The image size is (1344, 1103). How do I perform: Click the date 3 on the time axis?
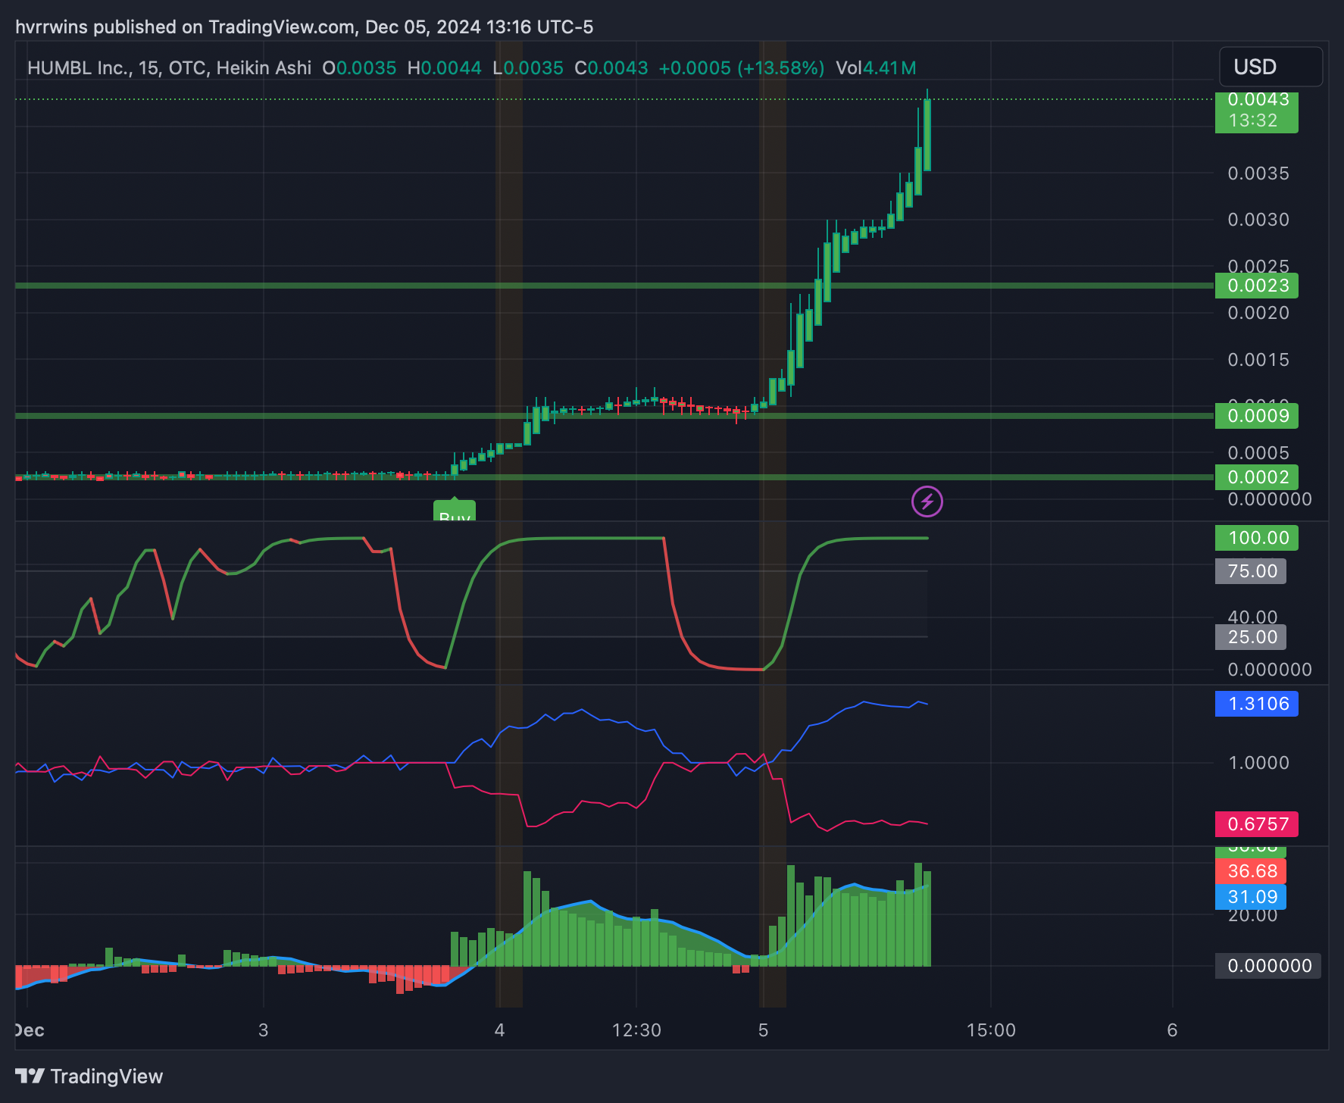[263, 1030]
